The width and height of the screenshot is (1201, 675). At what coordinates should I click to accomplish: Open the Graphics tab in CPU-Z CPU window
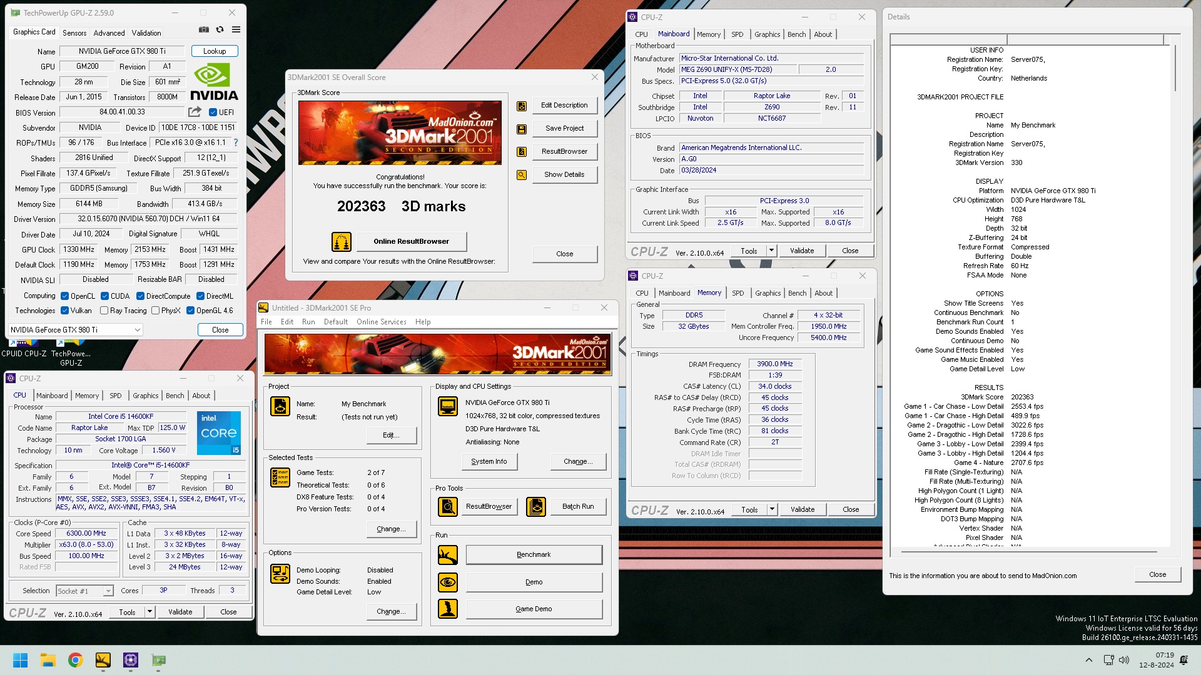(x=146, y=396)
